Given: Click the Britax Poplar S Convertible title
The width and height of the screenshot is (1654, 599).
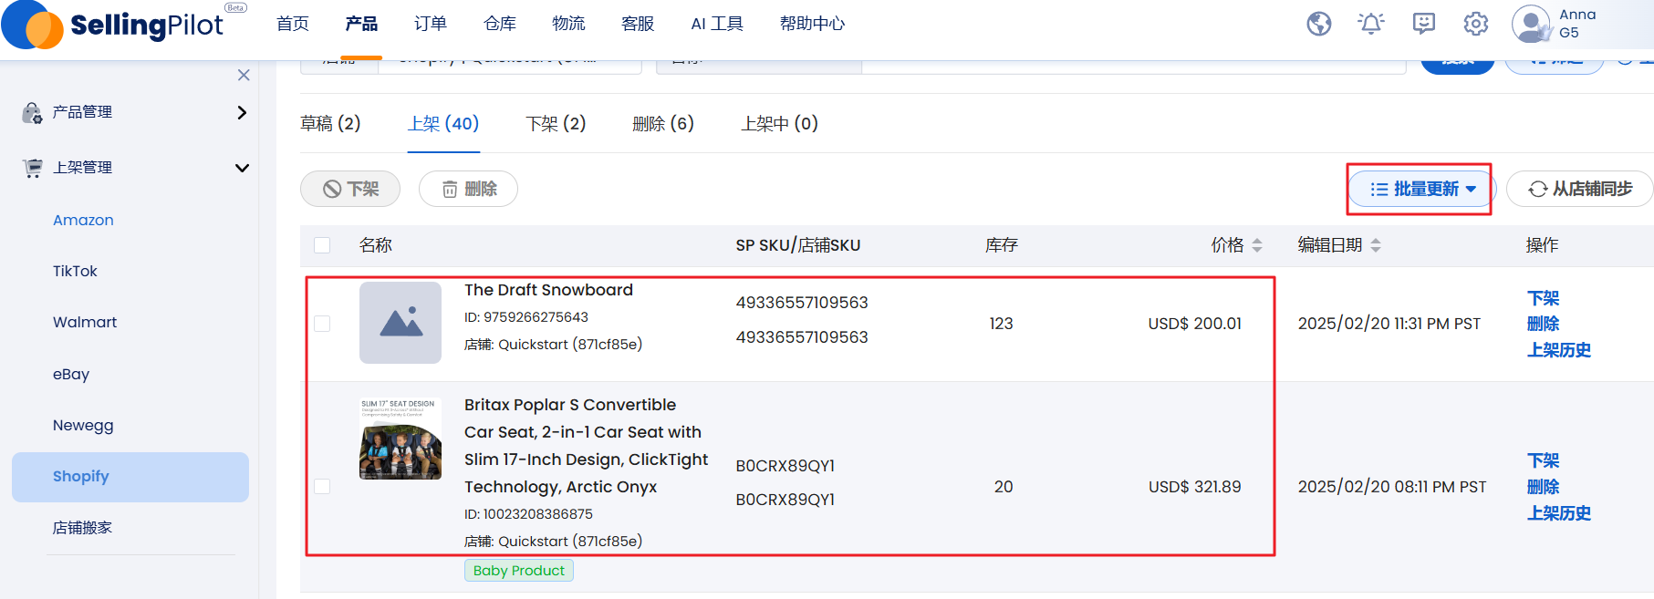Looking at the screenshot, I should pyautogui.click(x=586, y=446).
